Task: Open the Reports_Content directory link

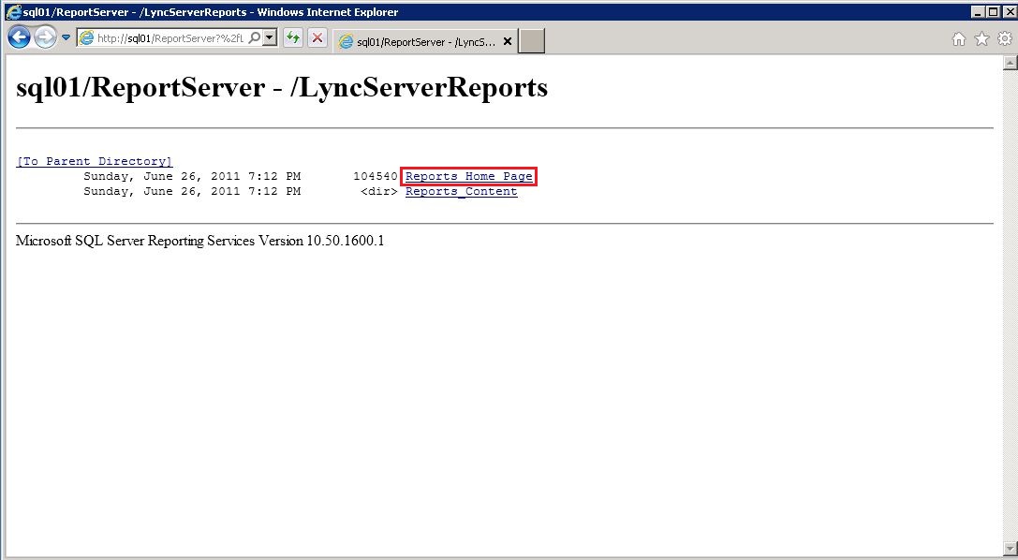Action: coord(461,191)
